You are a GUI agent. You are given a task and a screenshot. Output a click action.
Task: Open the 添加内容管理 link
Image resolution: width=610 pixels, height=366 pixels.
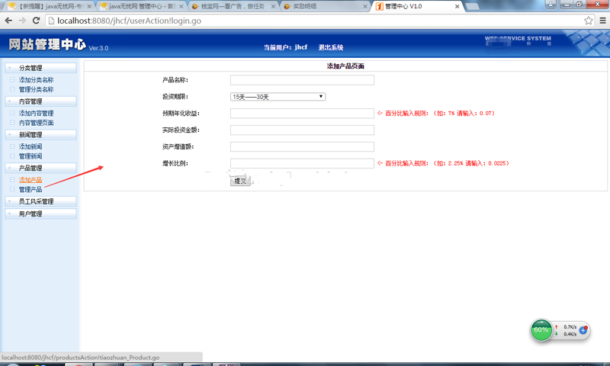pyautogui.click(x=36, y=113)
